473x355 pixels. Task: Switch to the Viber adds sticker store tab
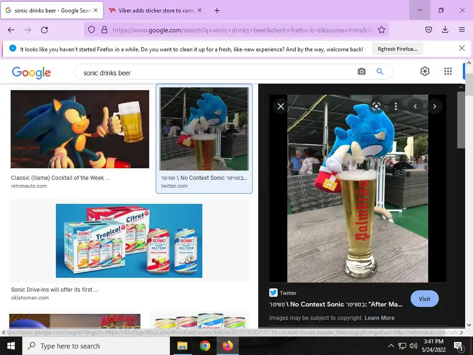click(x=155, y=11)
